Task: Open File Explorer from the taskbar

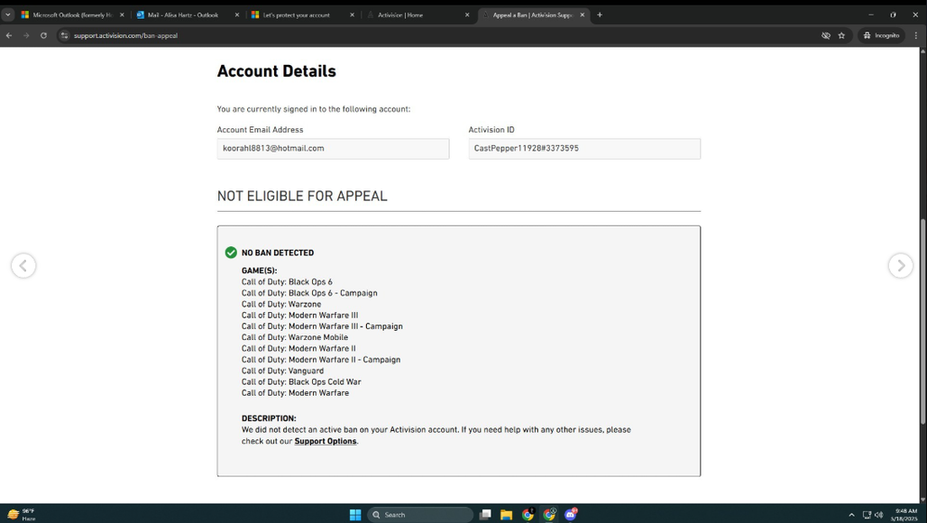Action: pos(506,515)
